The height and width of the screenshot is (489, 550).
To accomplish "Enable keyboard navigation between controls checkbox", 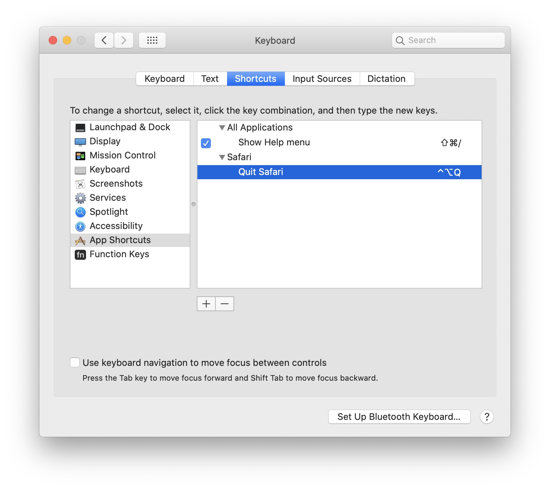I will coord(75,362).
